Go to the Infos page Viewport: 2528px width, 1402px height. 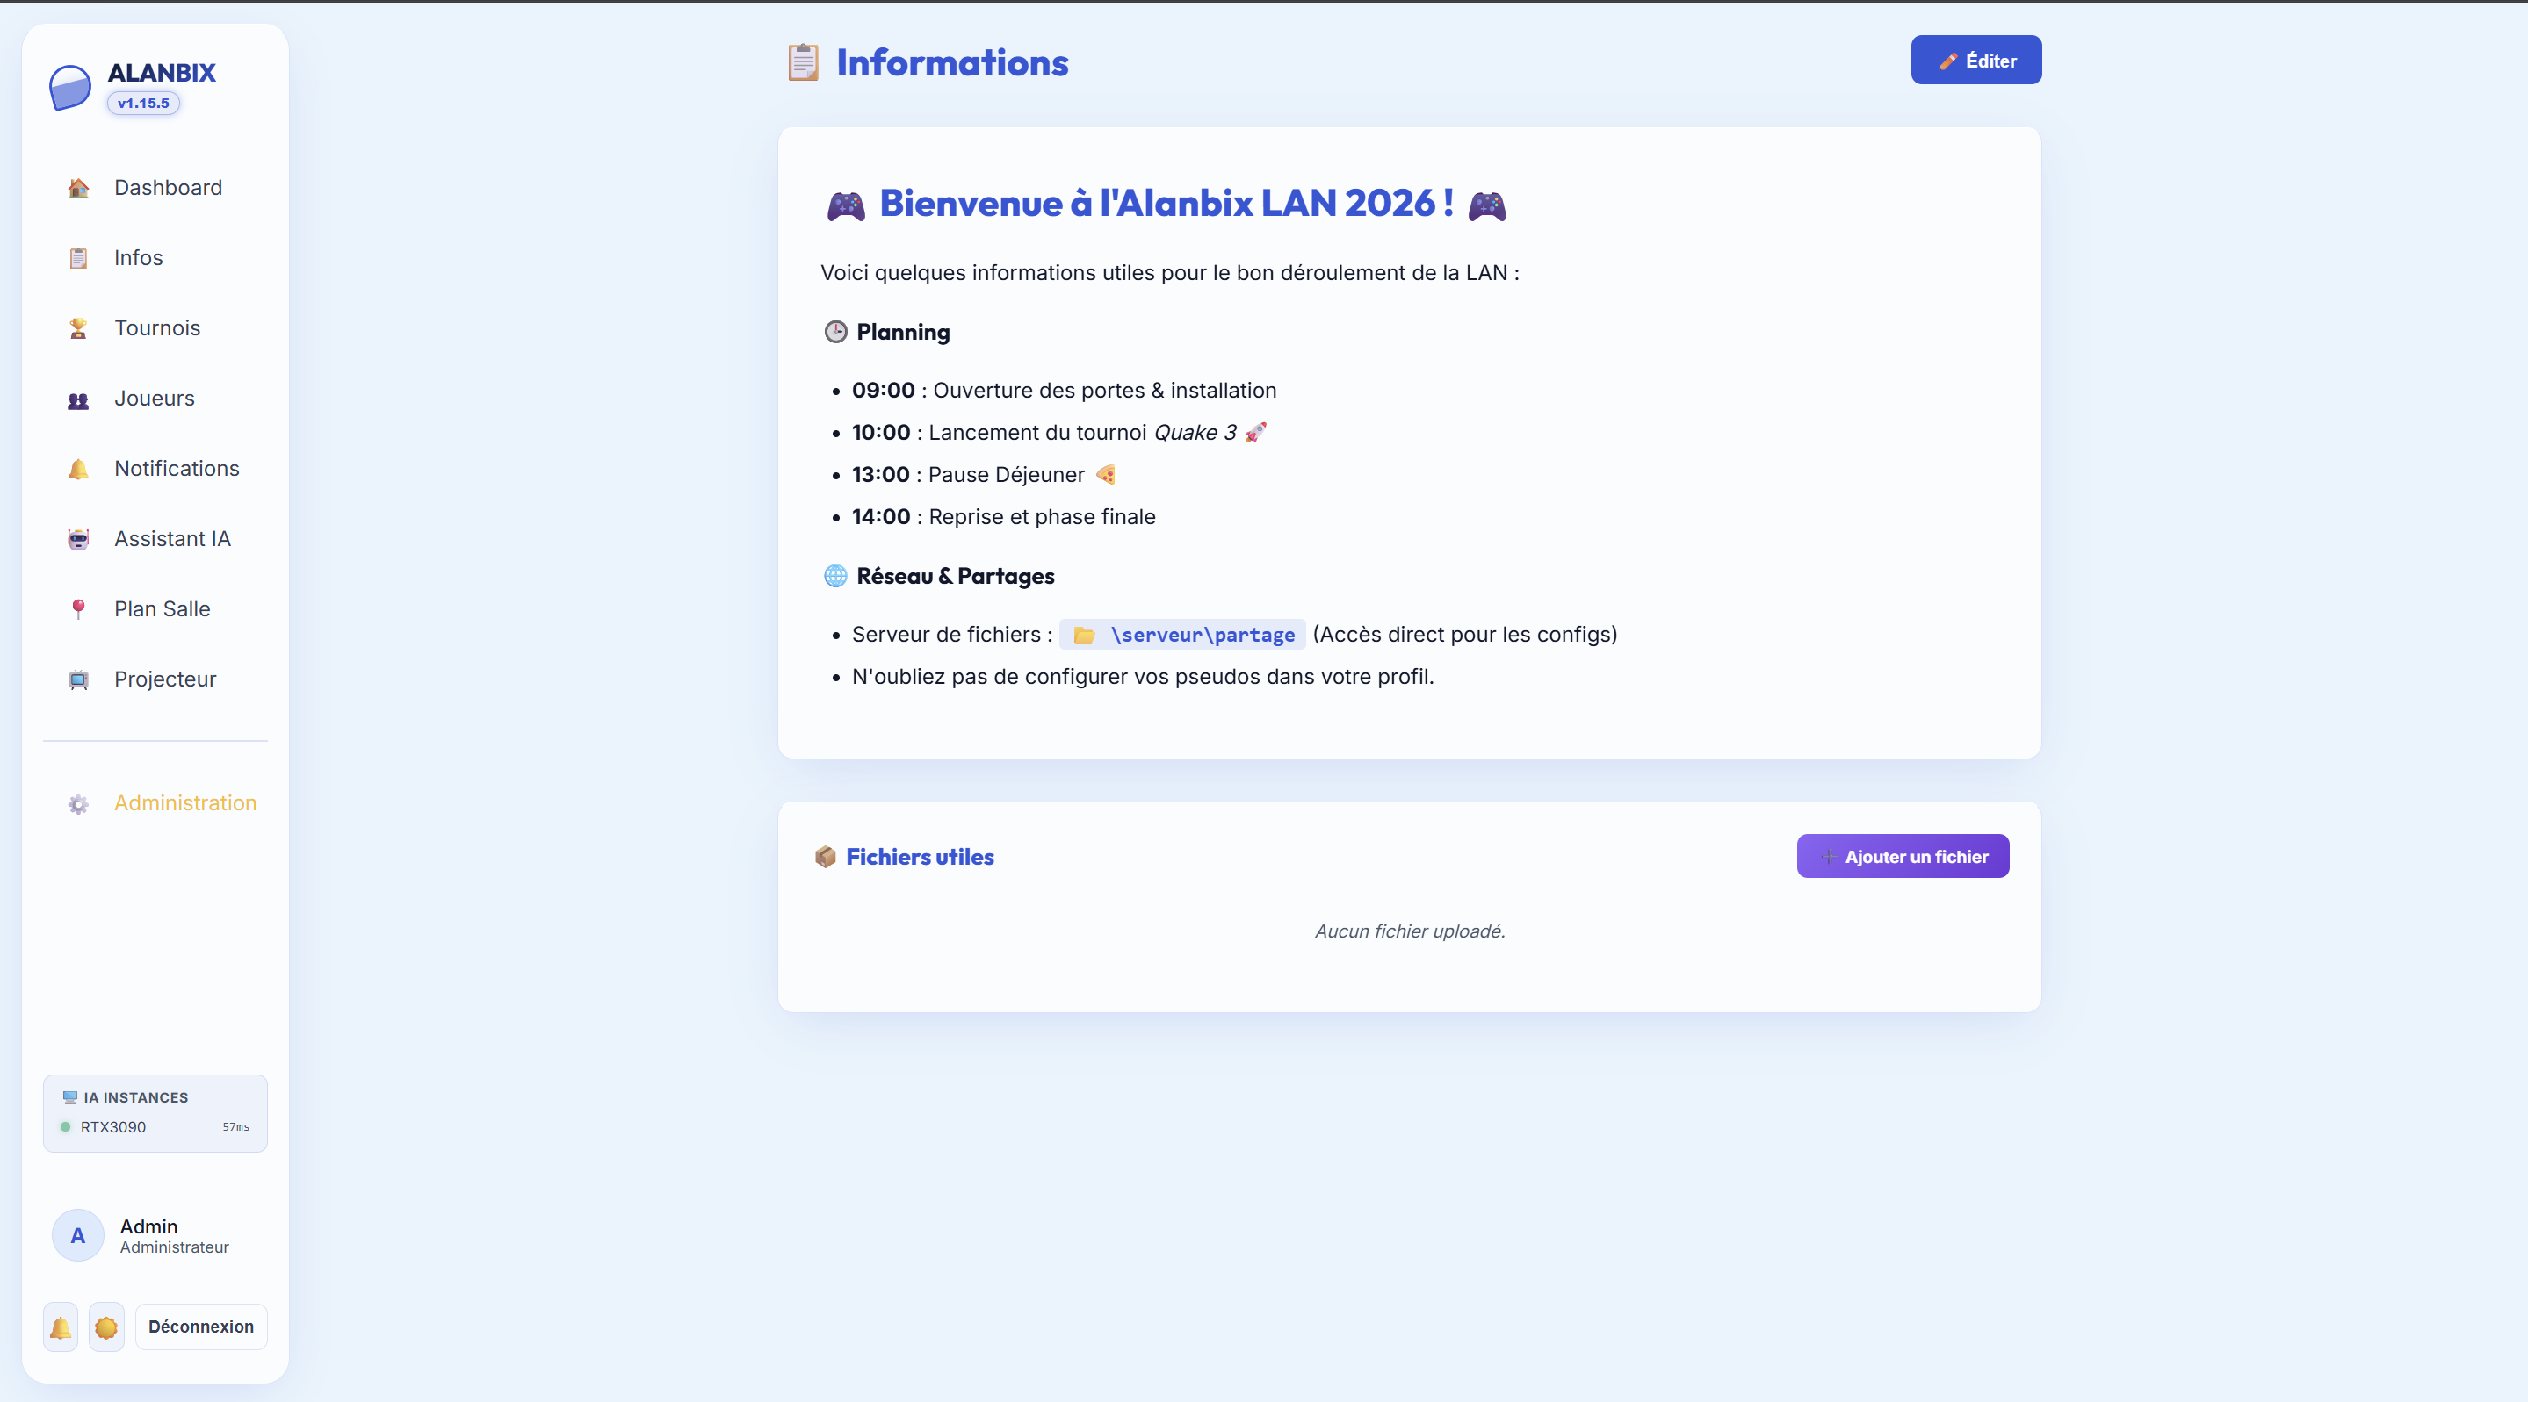coord(155,258)
